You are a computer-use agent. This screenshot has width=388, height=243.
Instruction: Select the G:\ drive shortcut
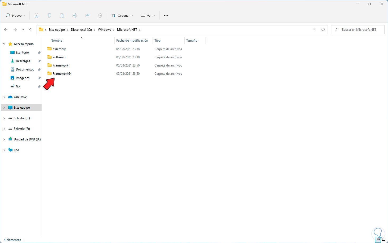(x=18, y=86)
